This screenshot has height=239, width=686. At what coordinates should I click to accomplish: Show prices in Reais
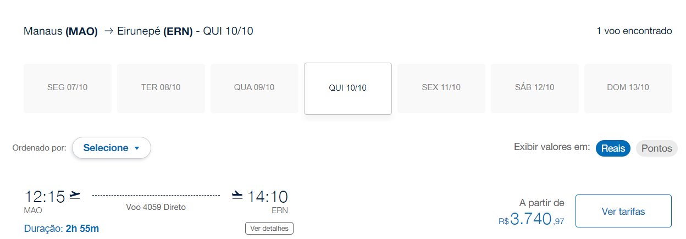coord(613,148)
